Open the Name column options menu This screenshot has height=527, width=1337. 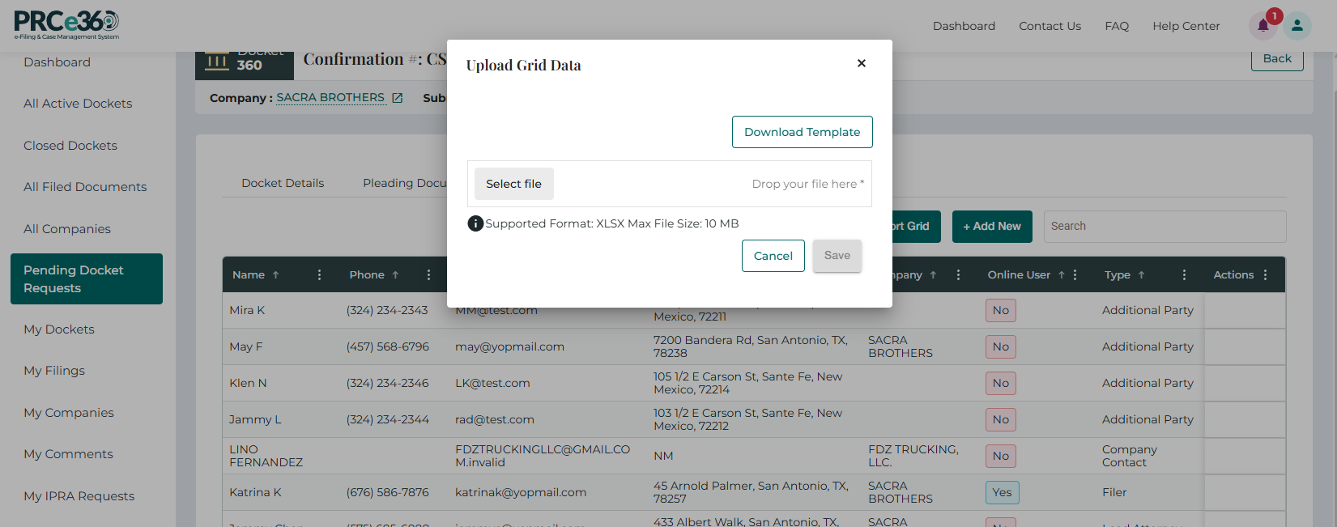click(x=319, y=275)
